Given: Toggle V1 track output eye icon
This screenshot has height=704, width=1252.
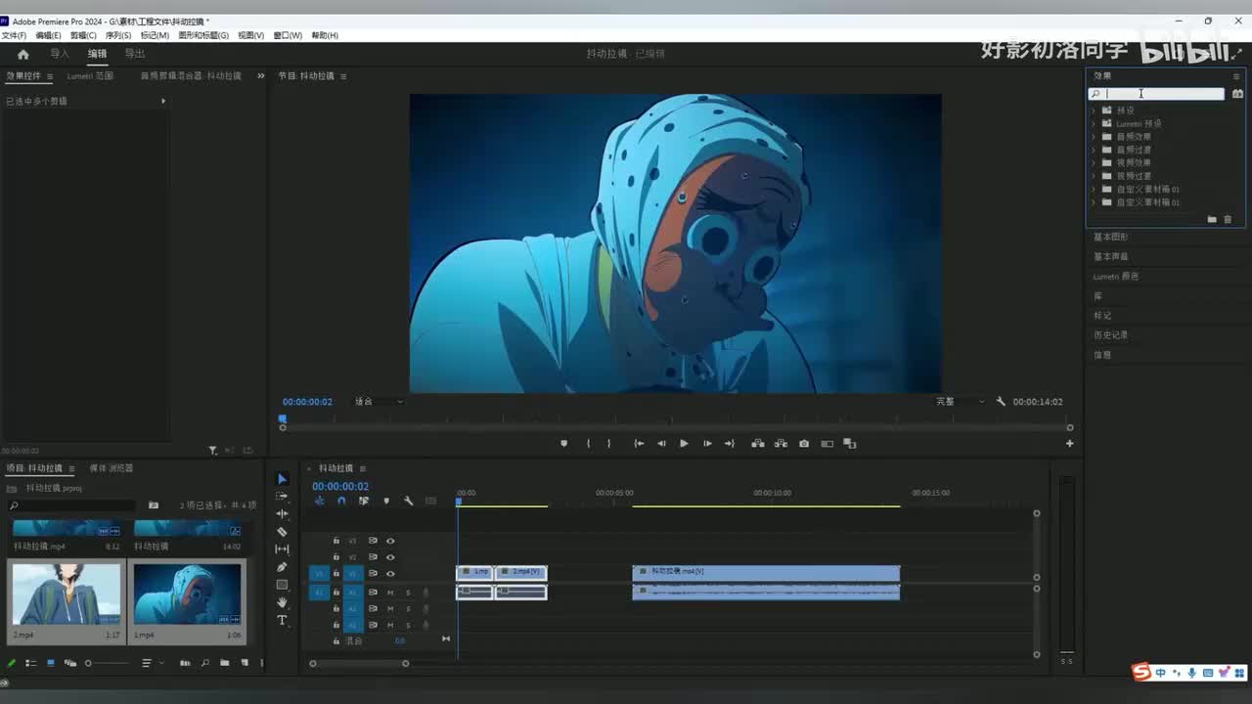Looking at the screenshot, I should tap(390, 574).
